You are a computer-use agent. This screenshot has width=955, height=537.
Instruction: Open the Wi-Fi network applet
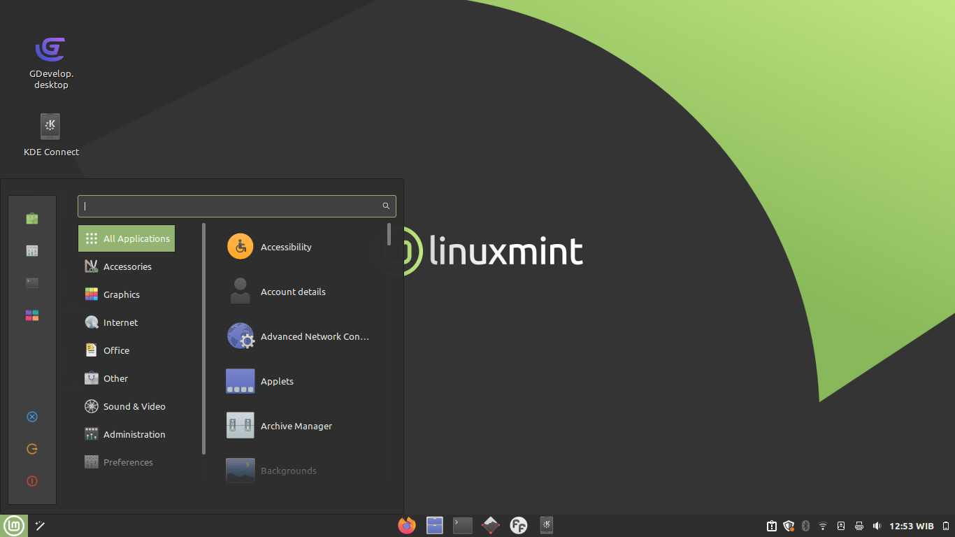(823, 526)
